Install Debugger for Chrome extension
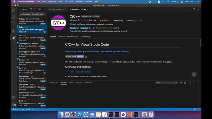212x119 pixels. coord(43,48)
